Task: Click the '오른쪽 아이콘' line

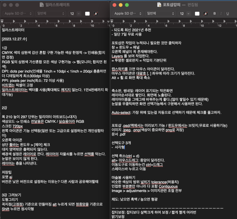Action: point(12,140)
